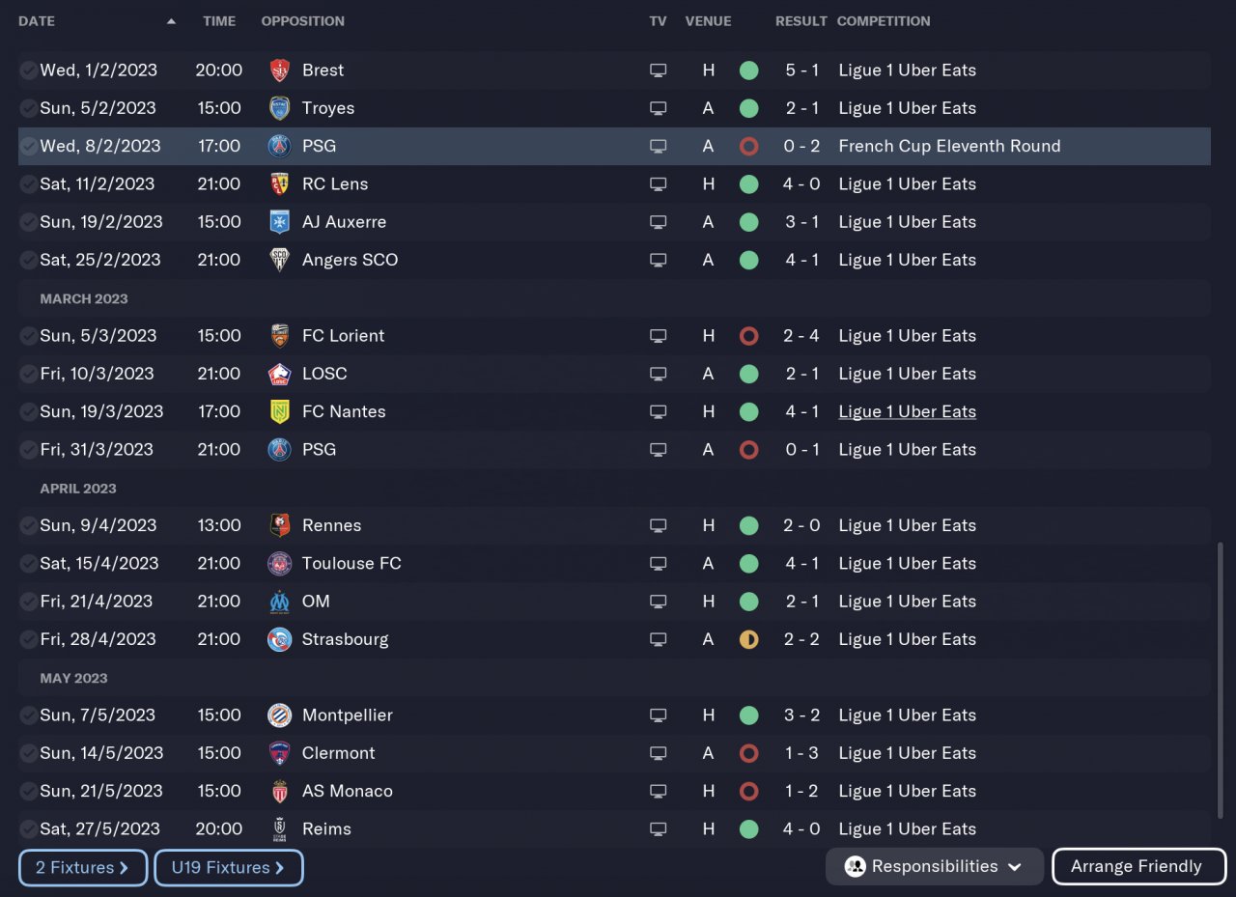The width and height of the screenshot is (1236, 897).
Task: Sort fixtures by the Date column
Action: tap(37, 21)
